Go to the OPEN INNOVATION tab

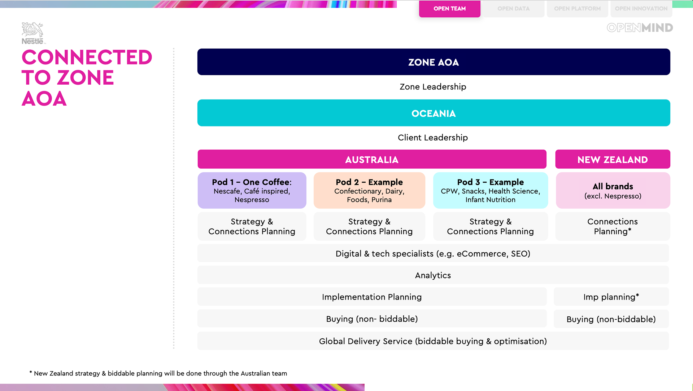click(x=641, y=9)
